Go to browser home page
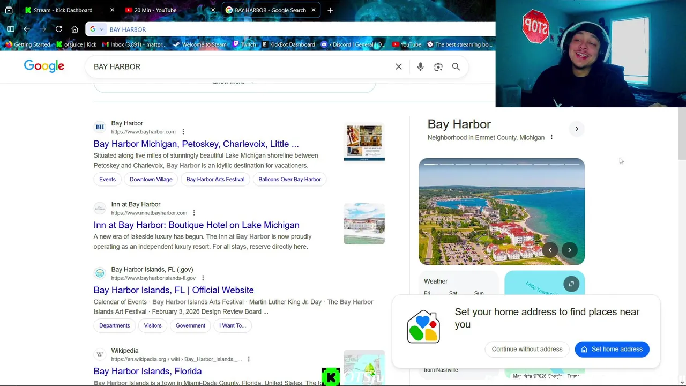 pos(75,29)
